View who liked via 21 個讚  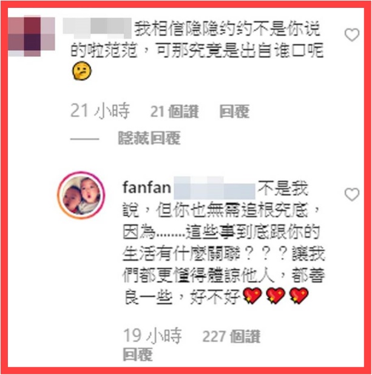(x=174, y=111)
